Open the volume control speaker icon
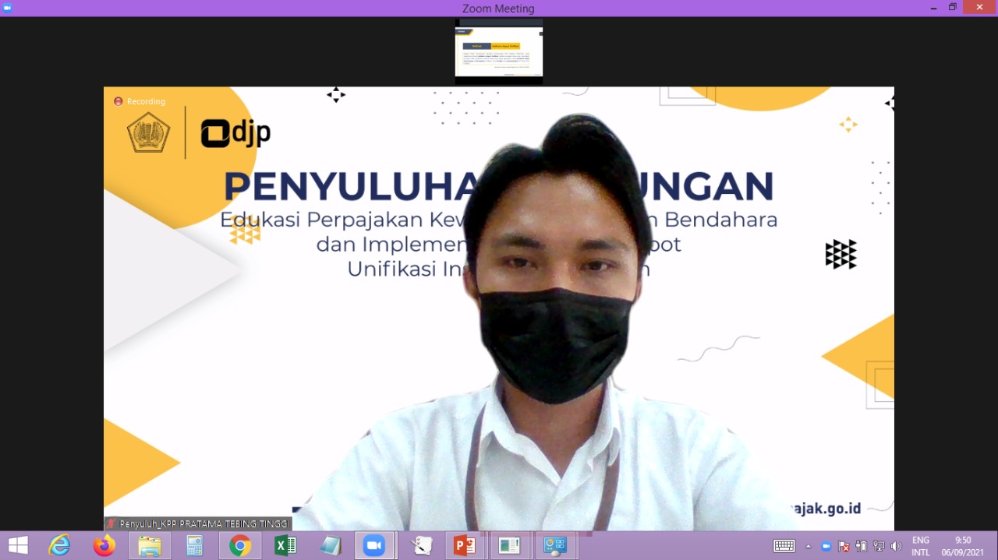 pos(896,546)
